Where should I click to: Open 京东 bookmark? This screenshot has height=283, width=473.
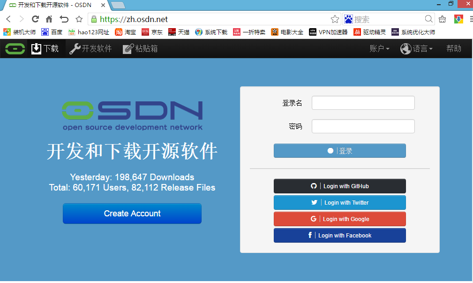click(x=152, y=32)
